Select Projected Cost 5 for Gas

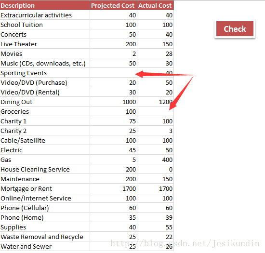(113, 160)
